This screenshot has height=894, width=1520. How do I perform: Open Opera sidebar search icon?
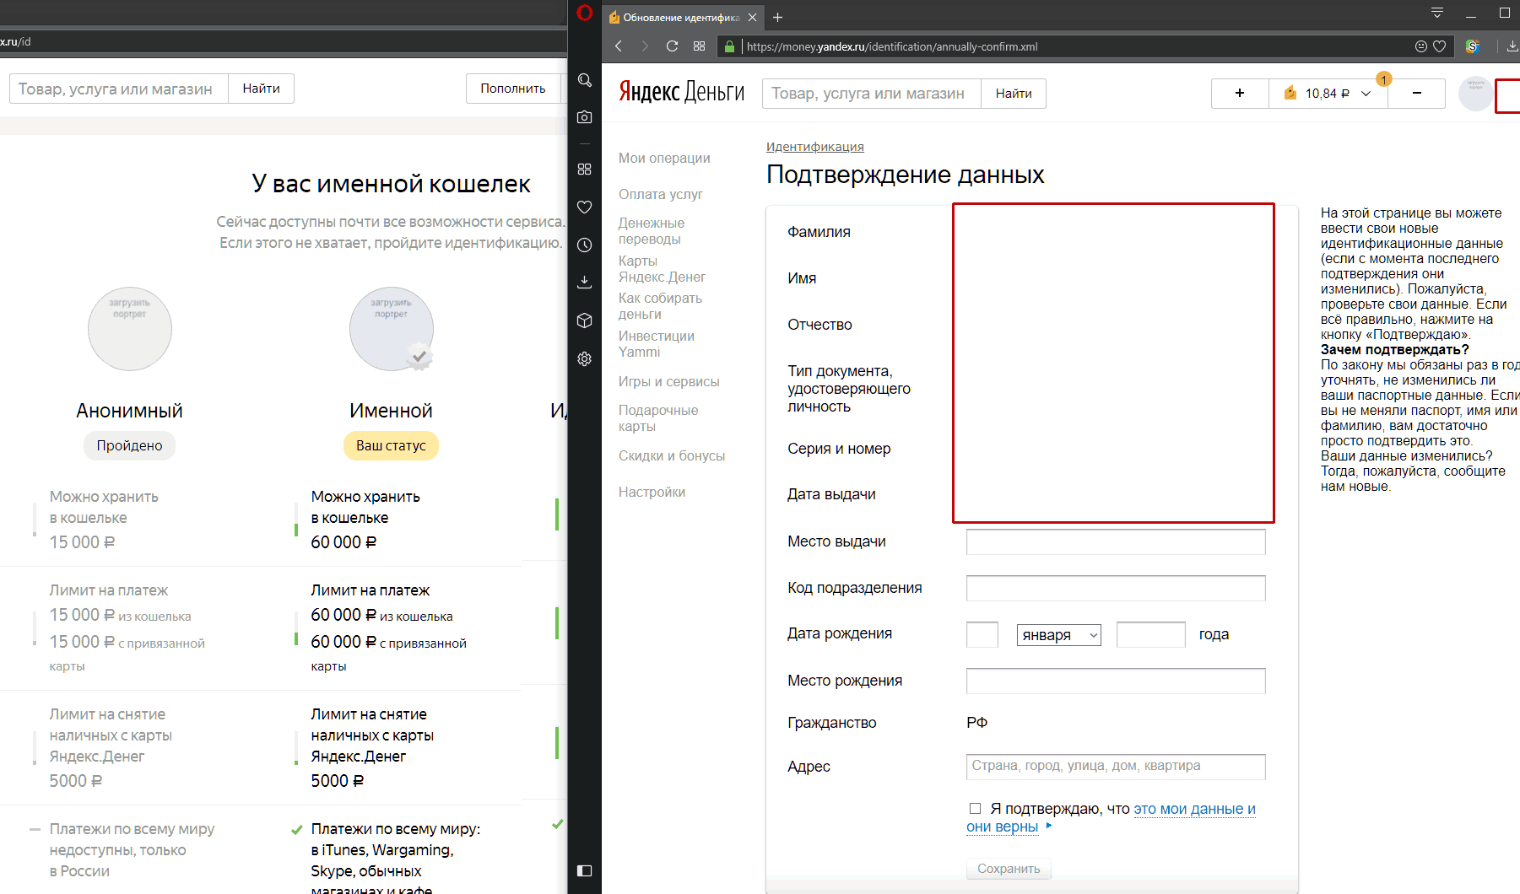(x=584, y=80)
